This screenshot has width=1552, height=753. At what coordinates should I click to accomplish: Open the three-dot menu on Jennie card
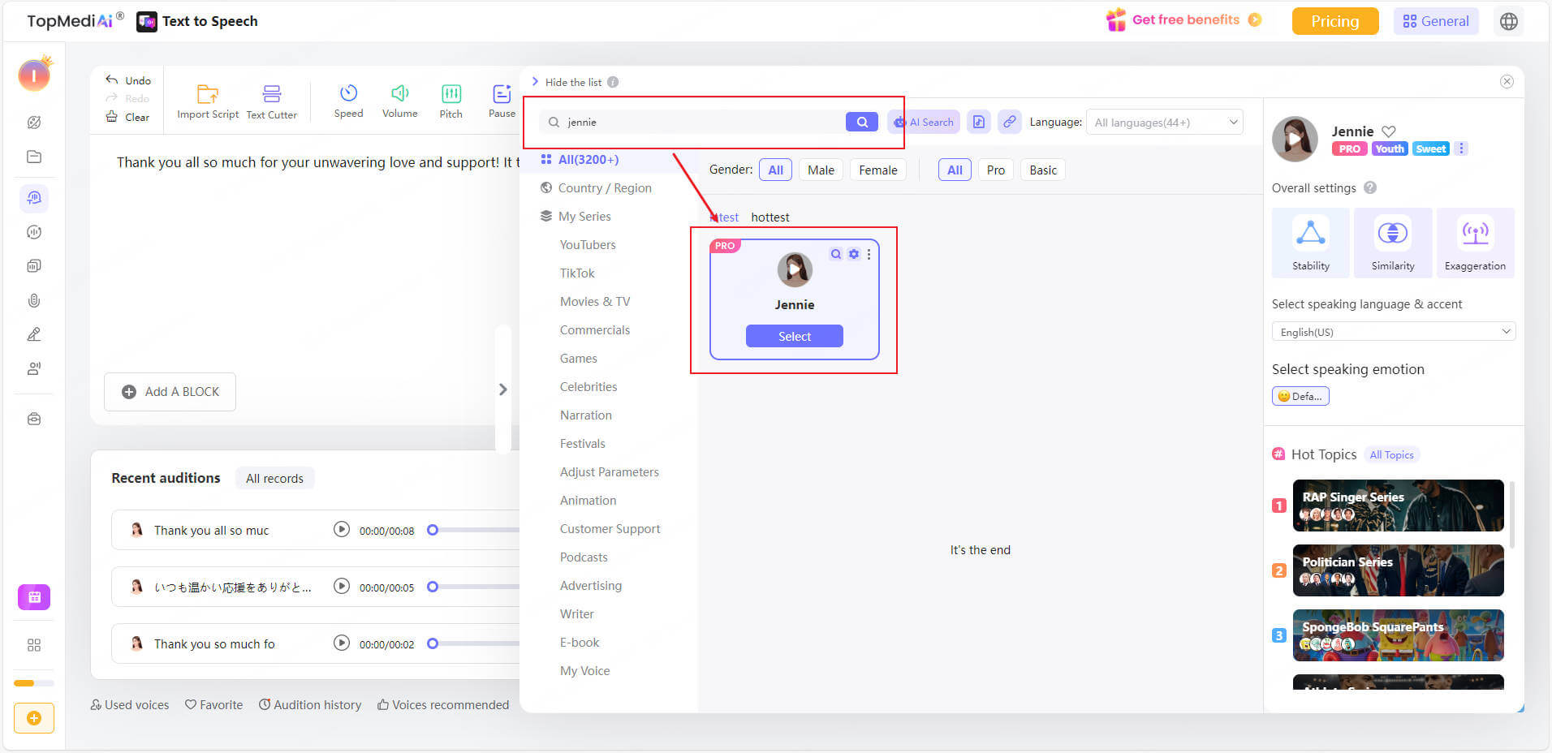[869, 254]
